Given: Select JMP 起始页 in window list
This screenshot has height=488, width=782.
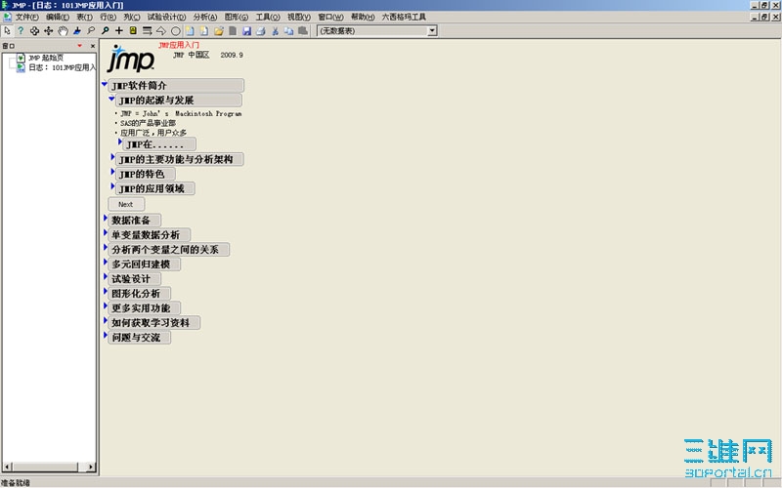Looking at the screenshot, I should click(x=46, y=58).
